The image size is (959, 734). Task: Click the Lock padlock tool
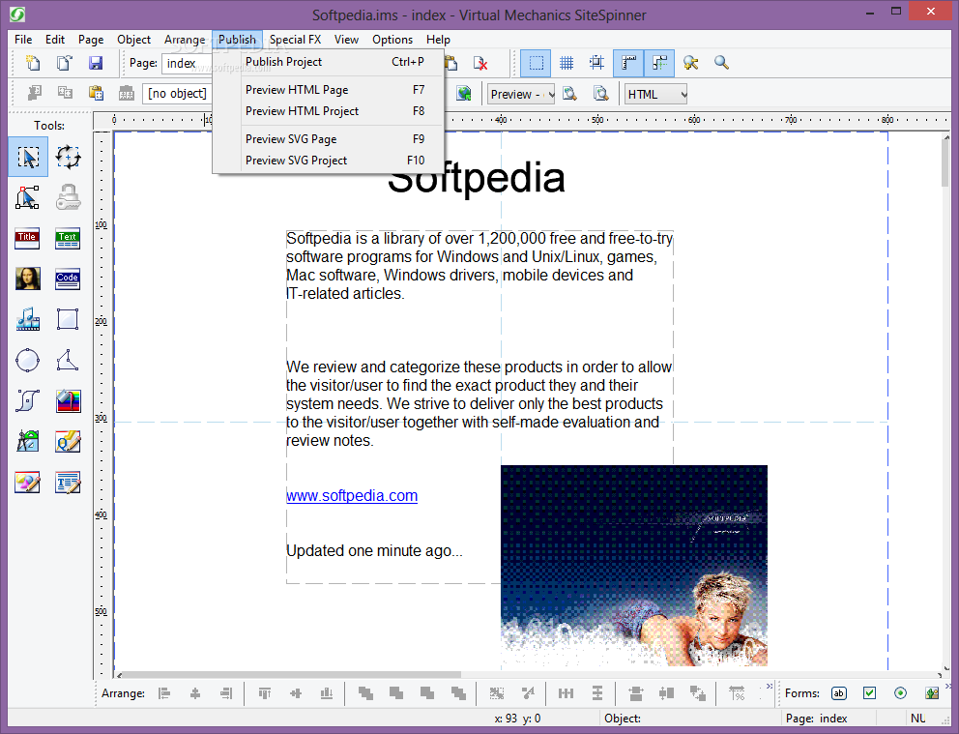(68, 197)
